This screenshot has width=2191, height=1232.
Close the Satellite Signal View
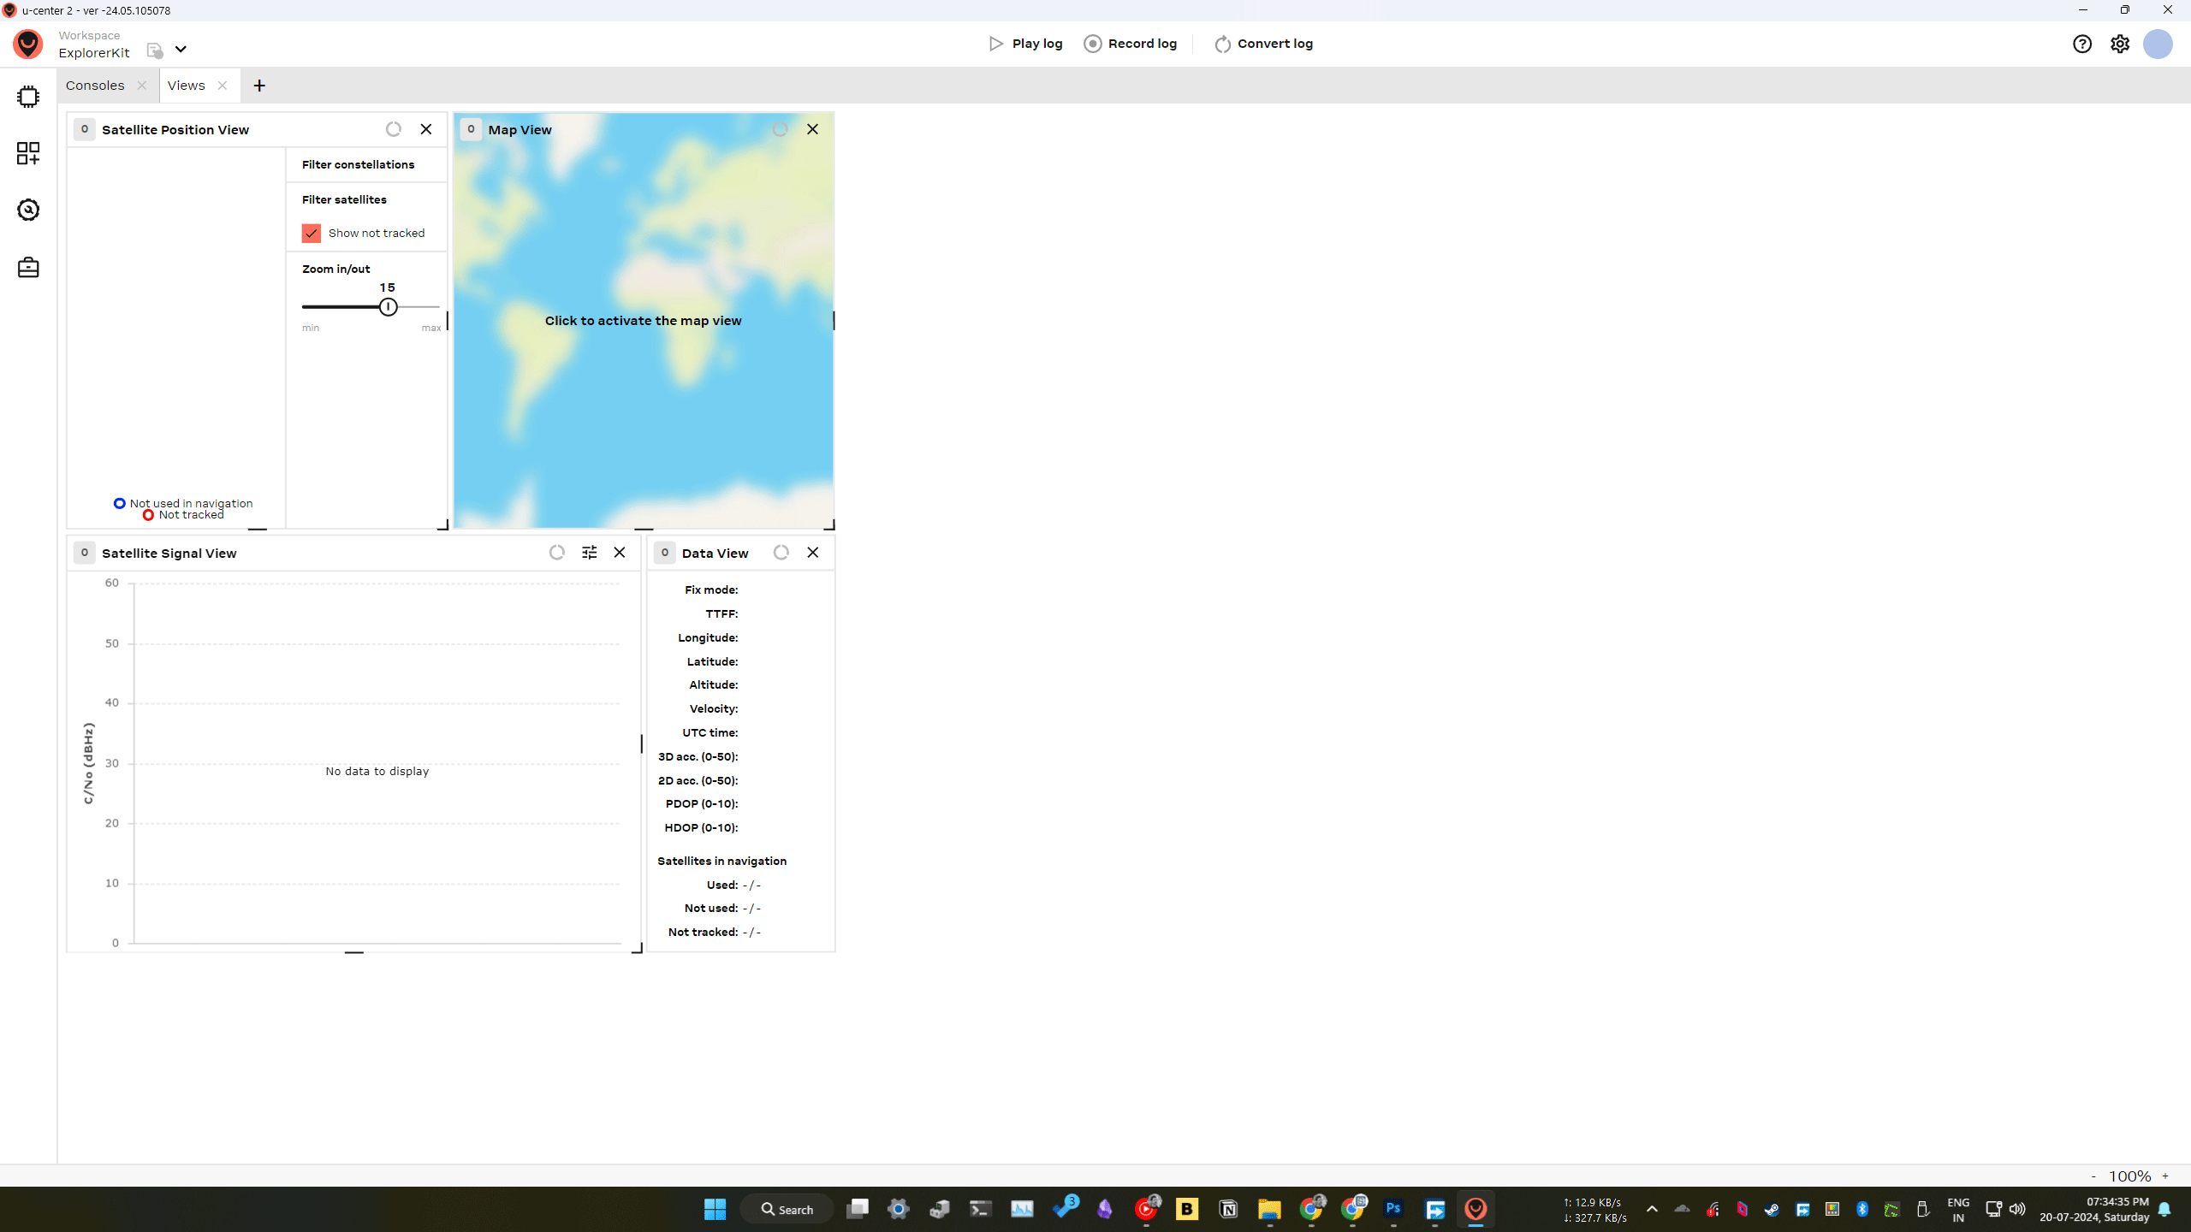pyautogui.click(x=620, y=553)
